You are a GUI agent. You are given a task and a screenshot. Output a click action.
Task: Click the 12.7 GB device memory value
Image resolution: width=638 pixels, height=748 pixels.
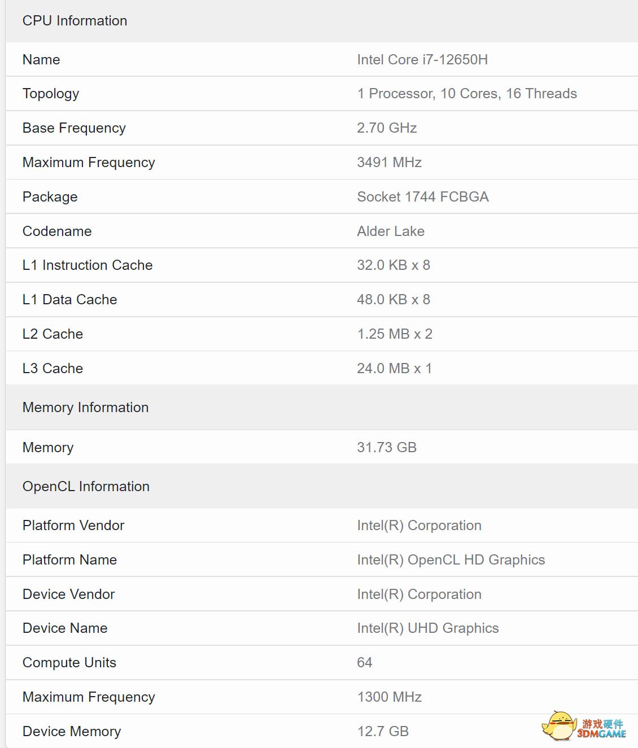[382, 732]
